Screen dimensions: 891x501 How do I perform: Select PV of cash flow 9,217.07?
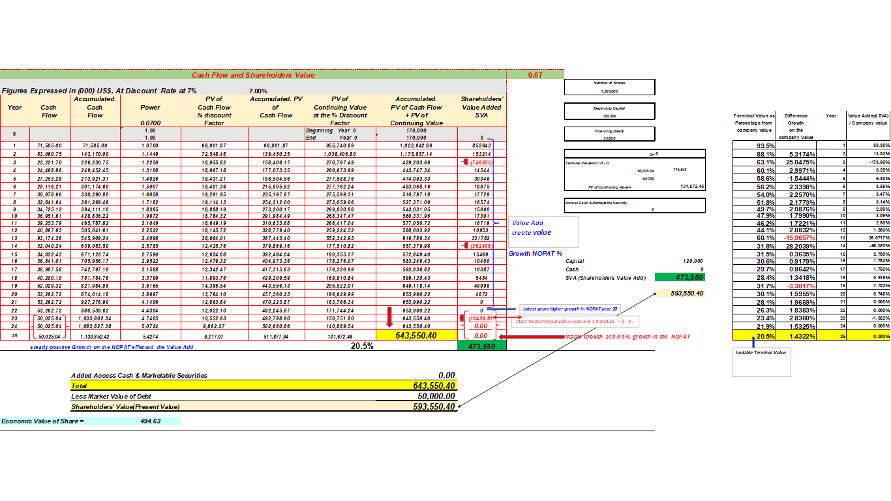pos(214,336)
